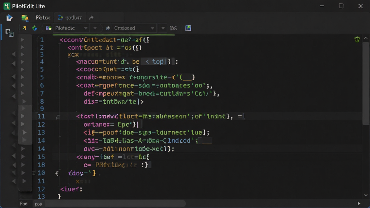Click the vertical scrollbar up arrow
Image resolution: width=370 pixels, height=208 pixels.
coord(366,38)
